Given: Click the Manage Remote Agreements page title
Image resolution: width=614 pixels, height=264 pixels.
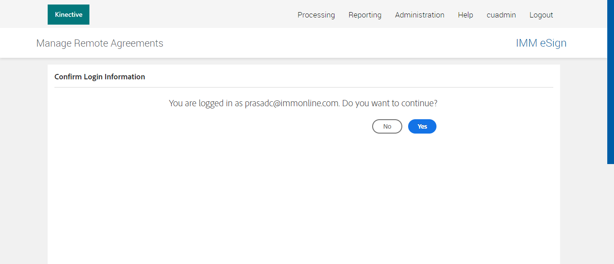Looking at the screenshot, I should click(100, 43).
